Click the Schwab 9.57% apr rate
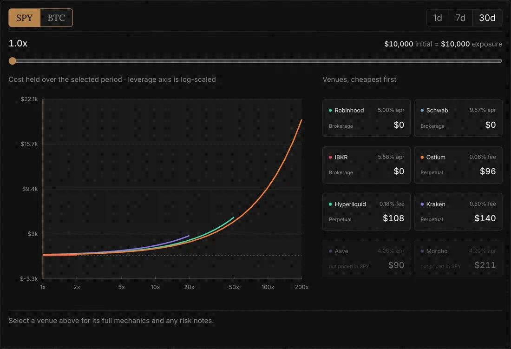The height and width of the screenshot is (349, 511). (483, 110)
